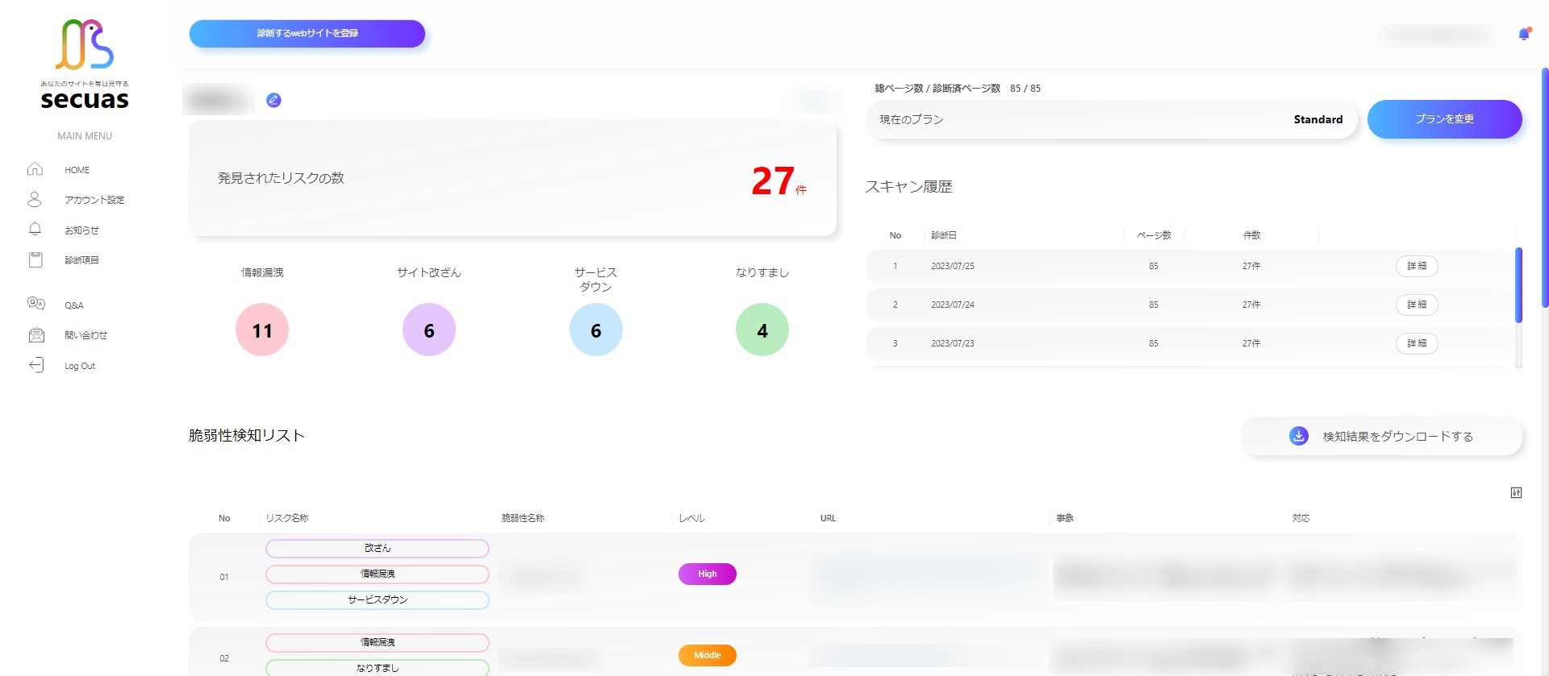Click the pink 情報漏洩 count circle
1549x676 pixels.
(x=262, y=330)
